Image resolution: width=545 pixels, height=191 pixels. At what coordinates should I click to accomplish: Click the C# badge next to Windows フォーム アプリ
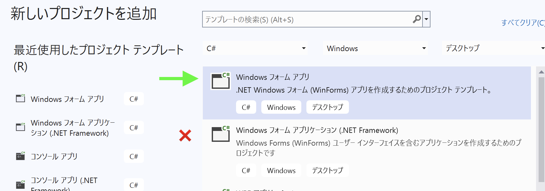pos(134,99)
